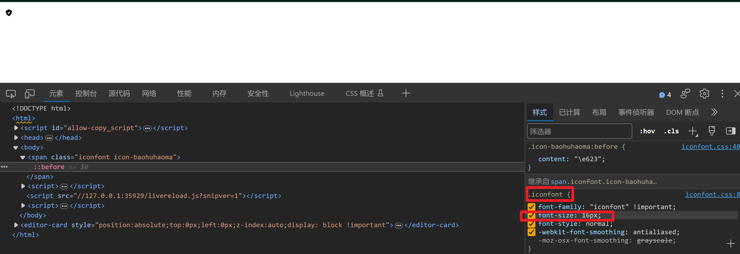Screen dimensions: 740x254
Task: Collapse the body element node
Action: 16,148
